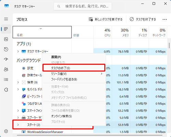Select the Processes page icon in sidebar
The height and width of the screenshot is (137, 171).
point(6,29)
